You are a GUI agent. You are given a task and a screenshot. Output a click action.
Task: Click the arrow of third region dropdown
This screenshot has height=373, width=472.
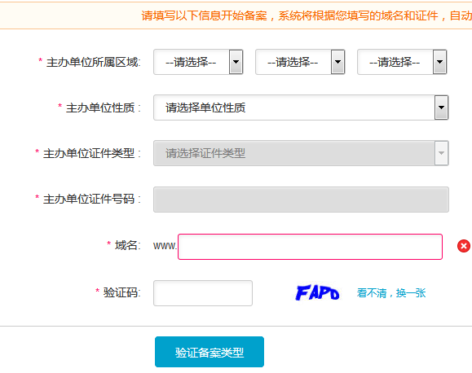(x=439, y=62)
